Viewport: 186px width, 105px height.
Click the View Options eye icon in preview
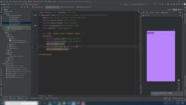click(x=143, y=15)
